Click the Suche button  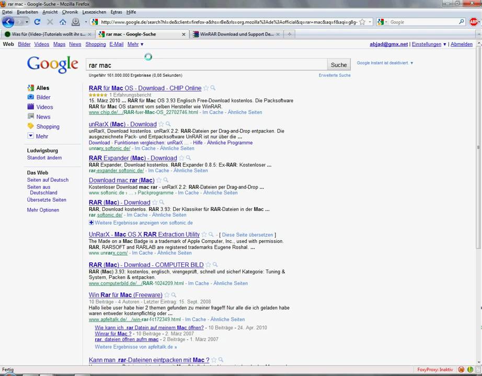(339, 65)
